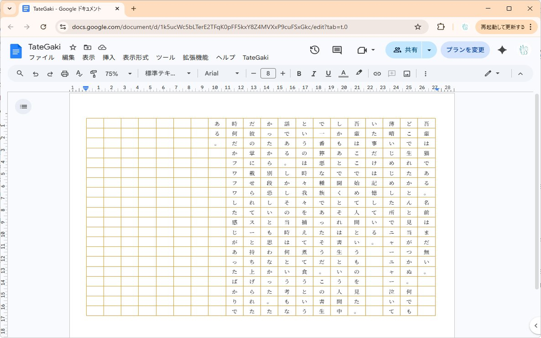Image resolution: width=541 pixels, height=338 pixels.
Task: Open the 表示 menu
Action: click(89, 57)
